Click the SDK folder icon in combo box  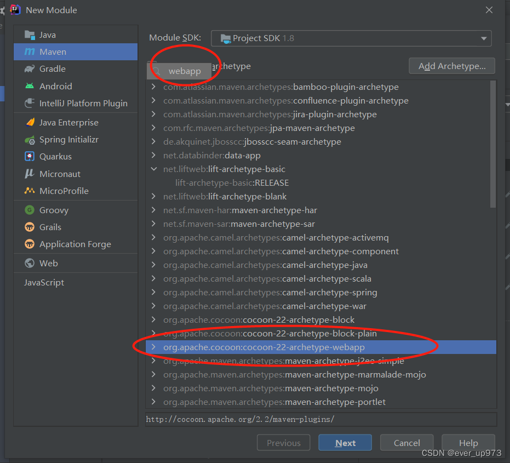225,38
